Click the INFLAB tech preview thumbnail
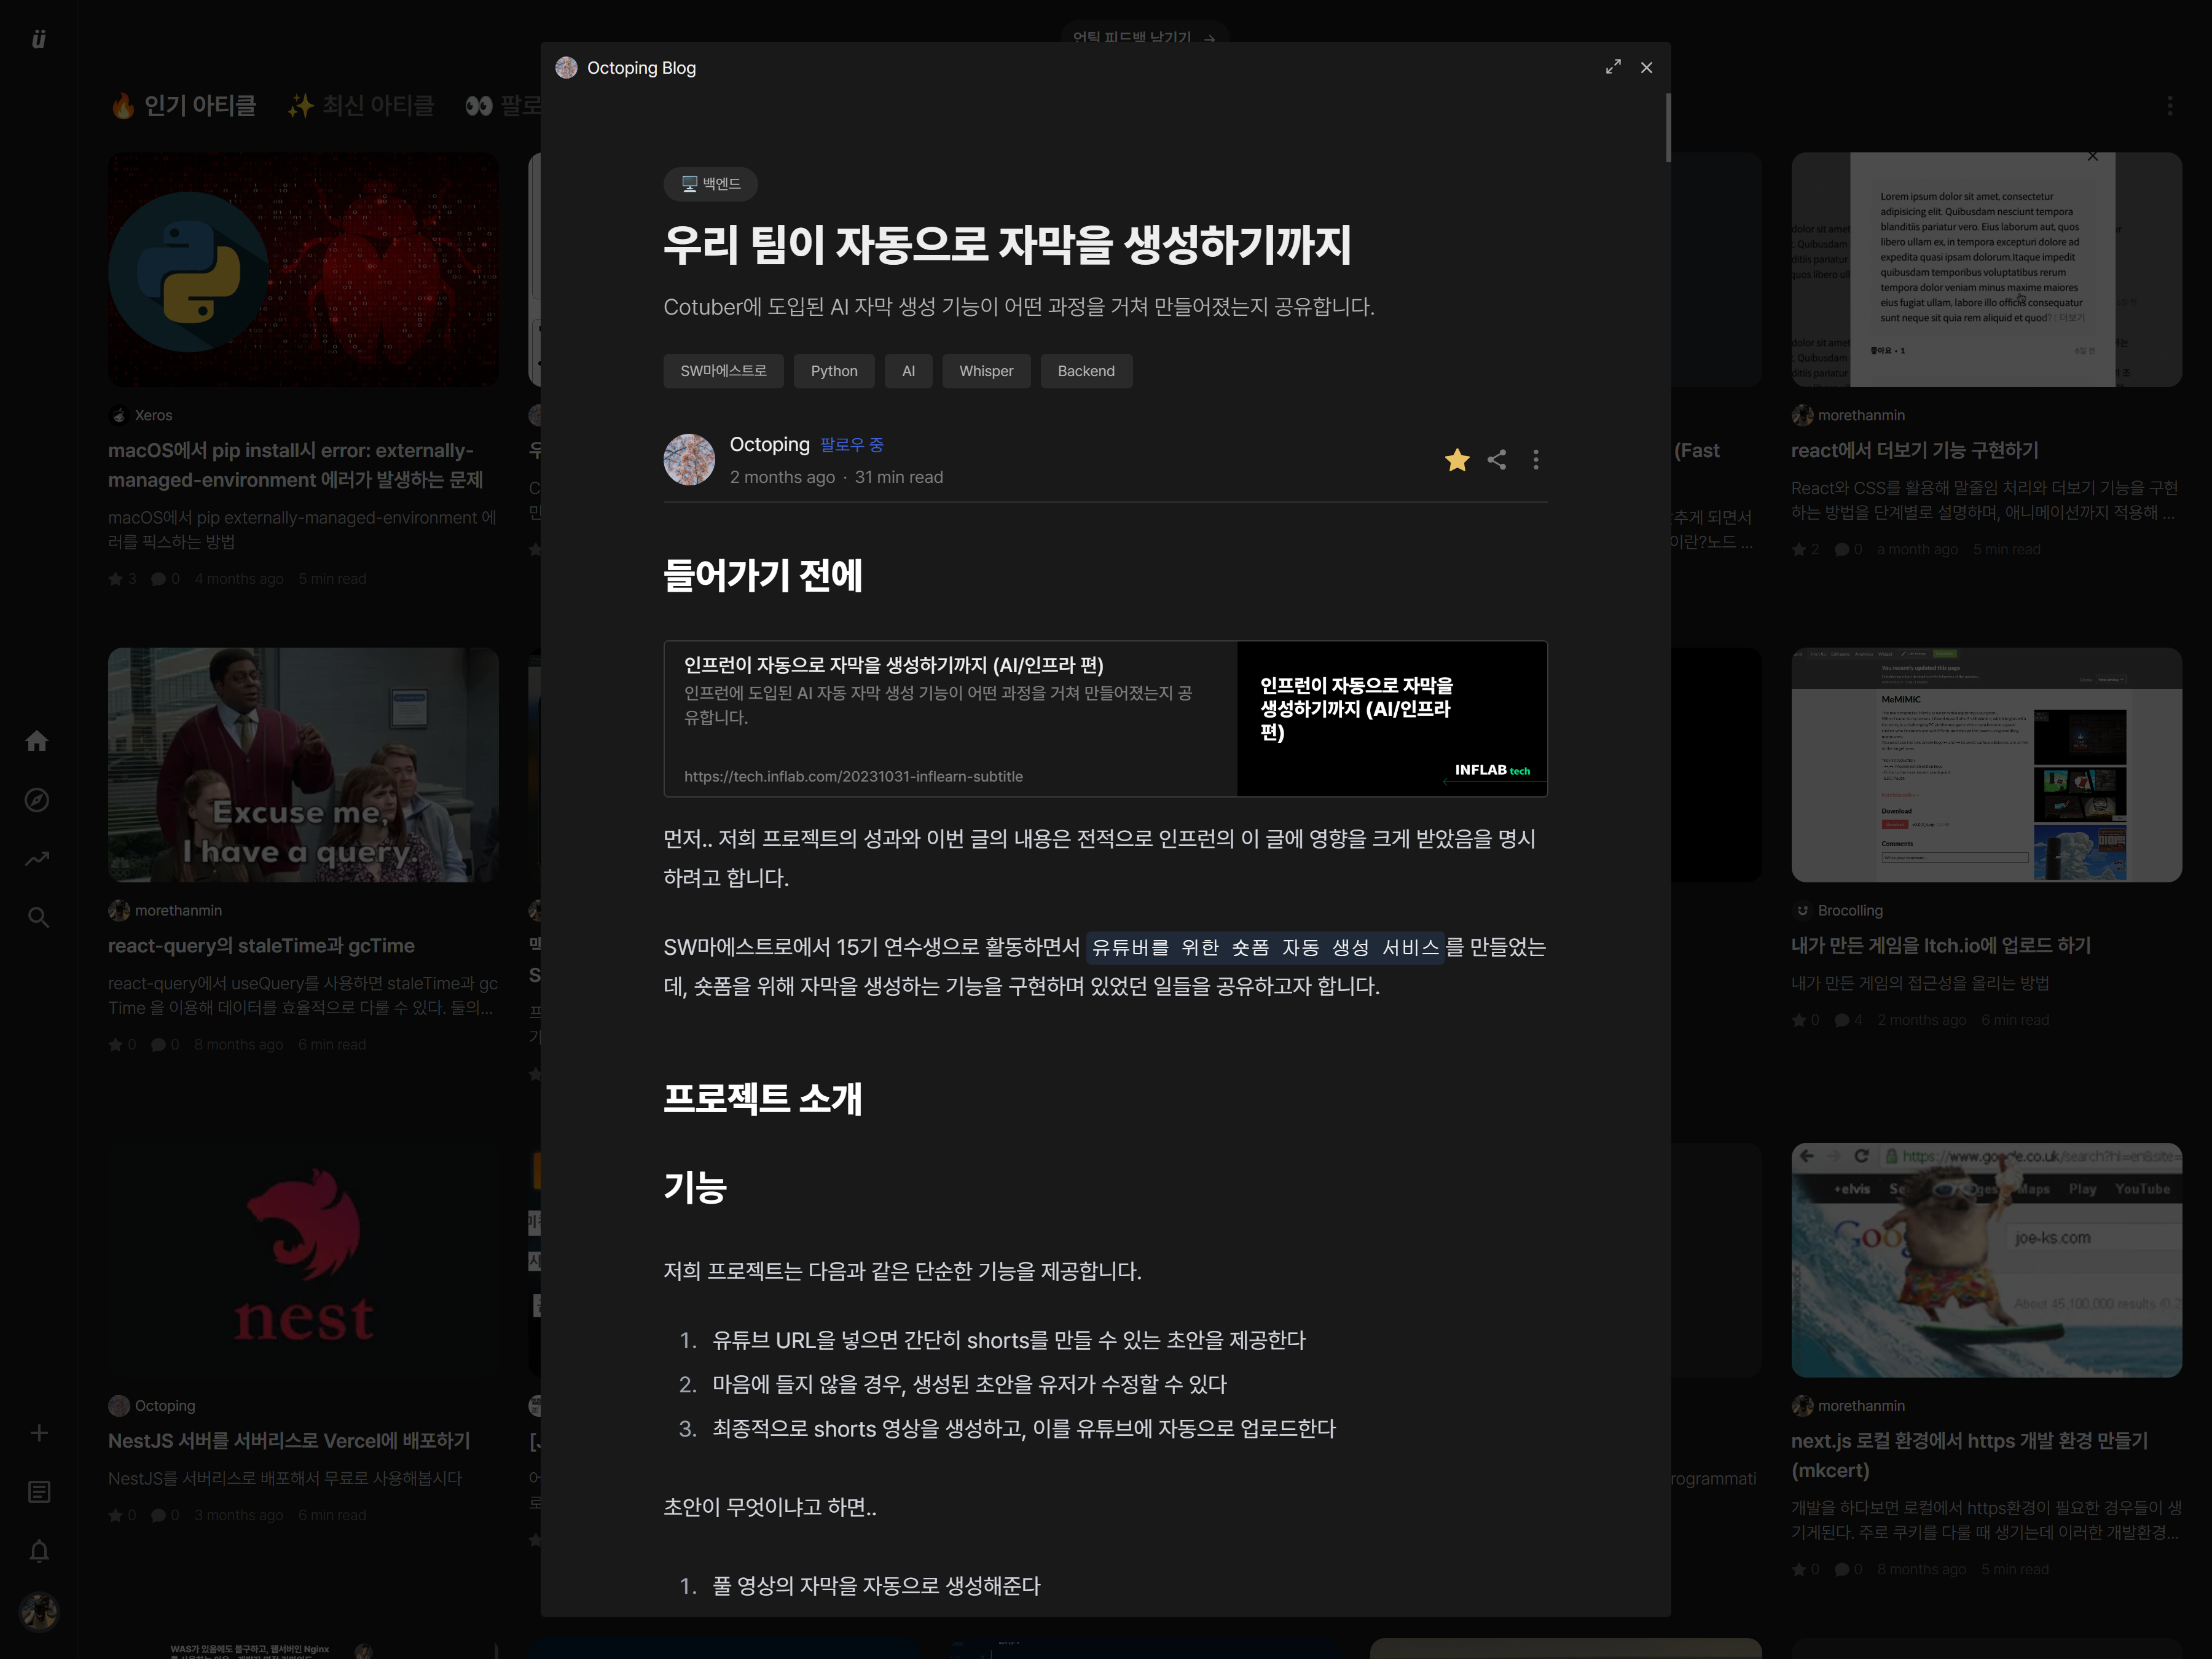The image size is (2212, 1659). (1392, 719)
